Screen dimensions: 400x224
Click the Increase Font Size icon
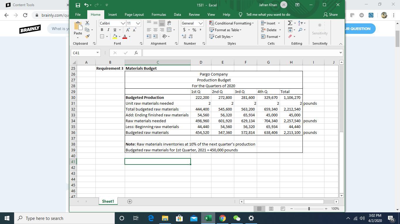click(x=128, y=30)
